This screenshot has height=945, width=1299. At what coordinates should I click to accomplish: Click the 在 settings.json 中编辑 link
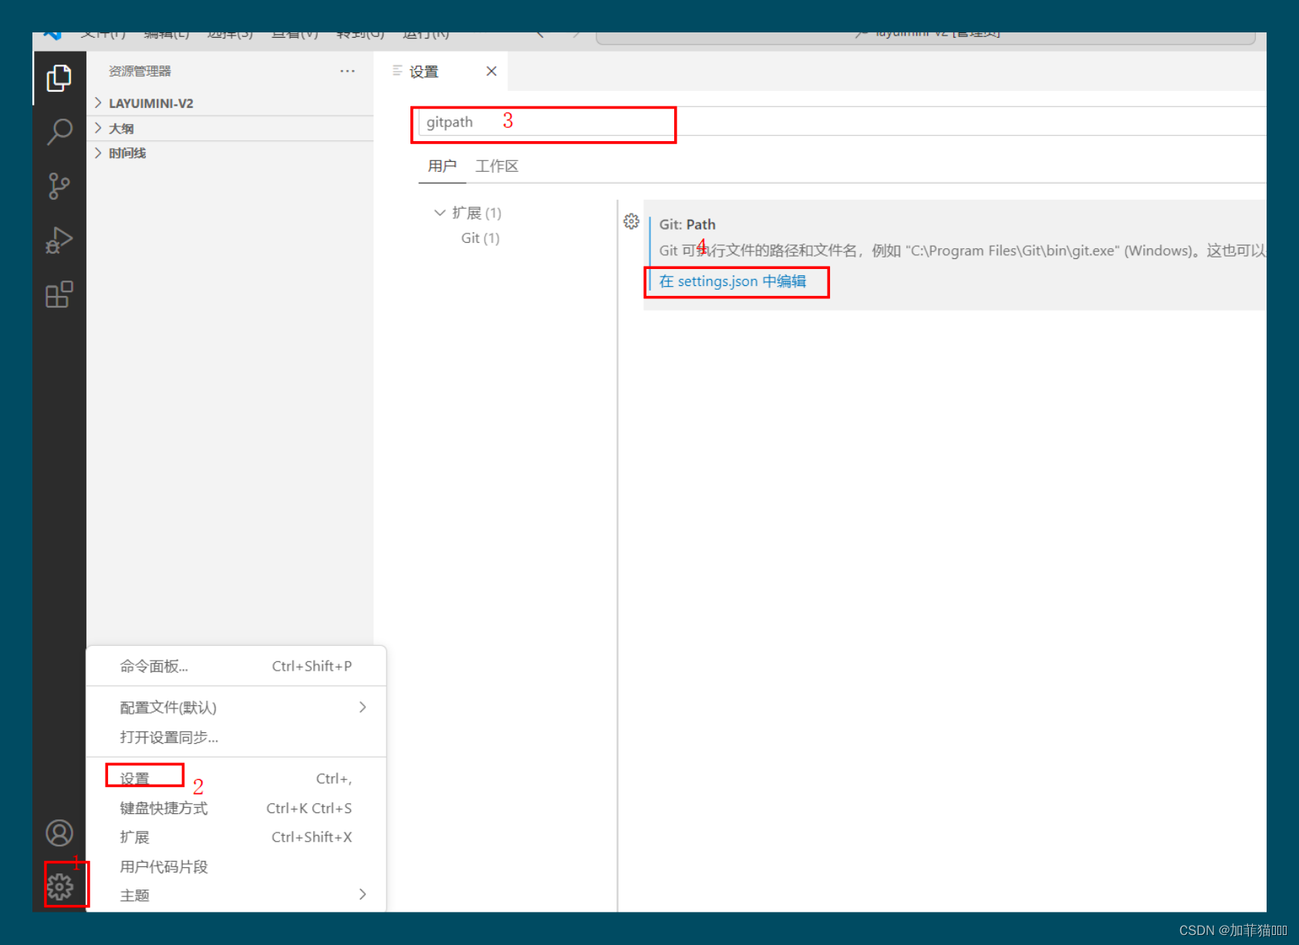point(732,281)
